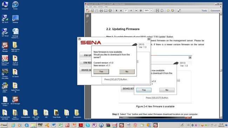Go to previous page with the up arrow
Viewport: 228px width, 128px height.
coord(116,10)
